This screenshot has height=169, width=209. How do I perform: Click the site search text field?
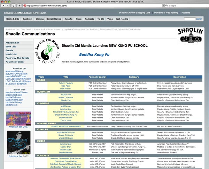(189, 19)
